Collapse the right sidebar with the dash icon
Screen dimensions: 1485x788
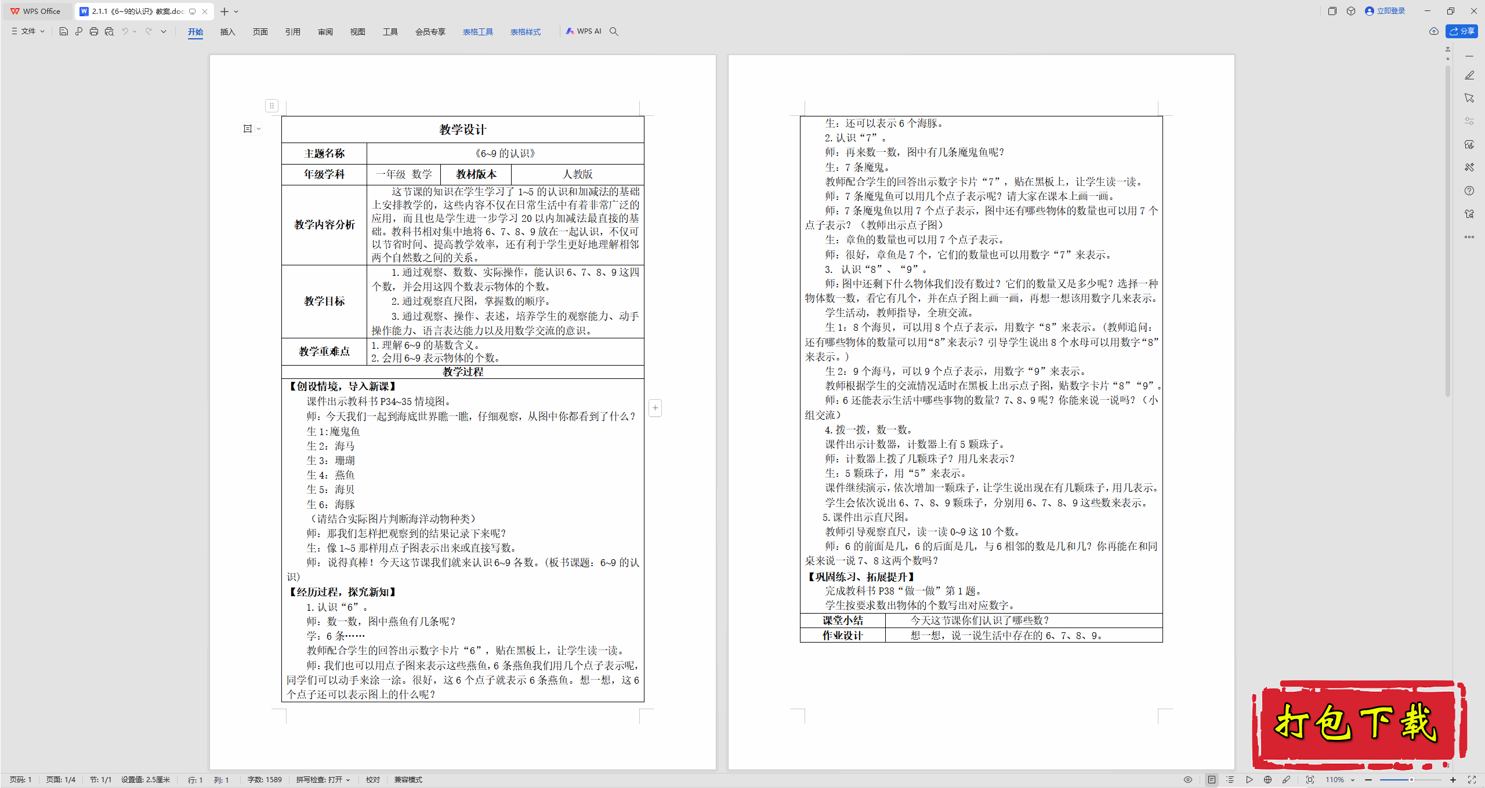(1469, 56)
